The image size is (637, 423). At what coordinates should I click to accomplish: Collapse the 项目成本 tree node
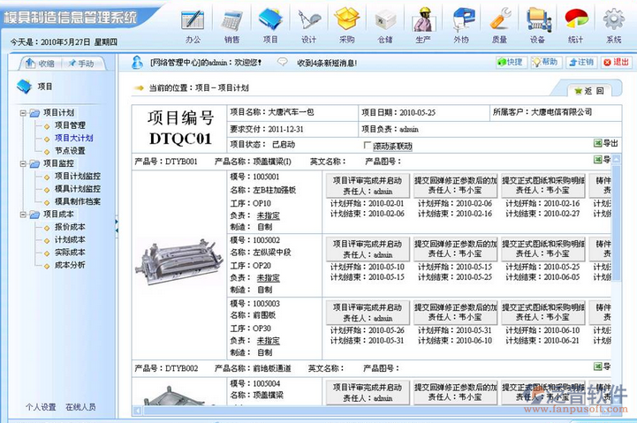coord(23,215)
